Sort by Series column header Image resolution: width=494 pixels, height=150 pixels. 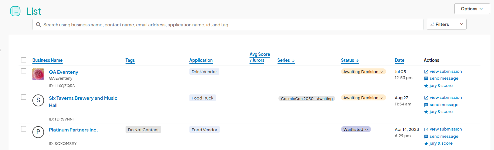point(286,60)
